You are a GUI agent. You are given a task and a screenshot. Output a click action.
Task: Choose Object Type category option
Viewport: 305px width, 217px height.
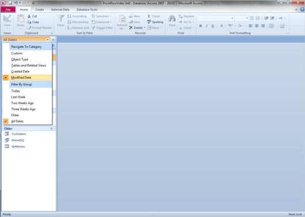coord(19,59)
